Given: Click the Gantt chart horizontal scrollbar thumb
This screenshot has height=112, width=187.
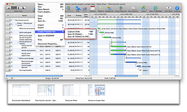Looking at the screenshot, I should pos(126,76).
